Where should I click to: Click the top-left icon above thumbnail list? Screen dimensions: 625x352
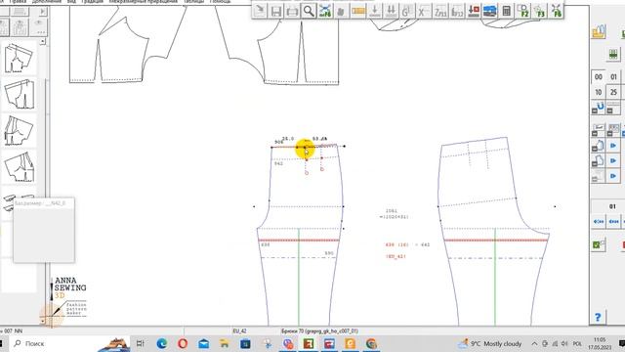(4, 11)
